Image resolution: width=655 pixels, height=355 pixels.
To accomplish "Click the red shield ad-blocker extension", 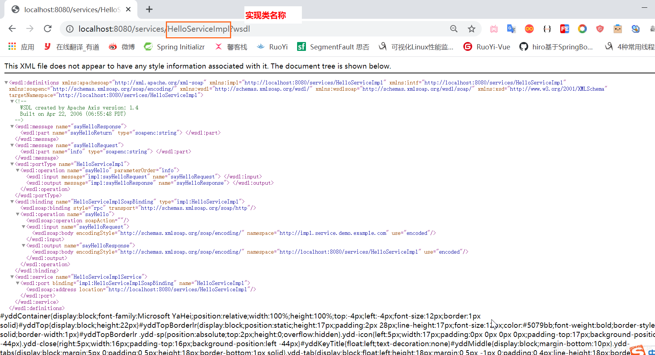I will pos(600,28).
